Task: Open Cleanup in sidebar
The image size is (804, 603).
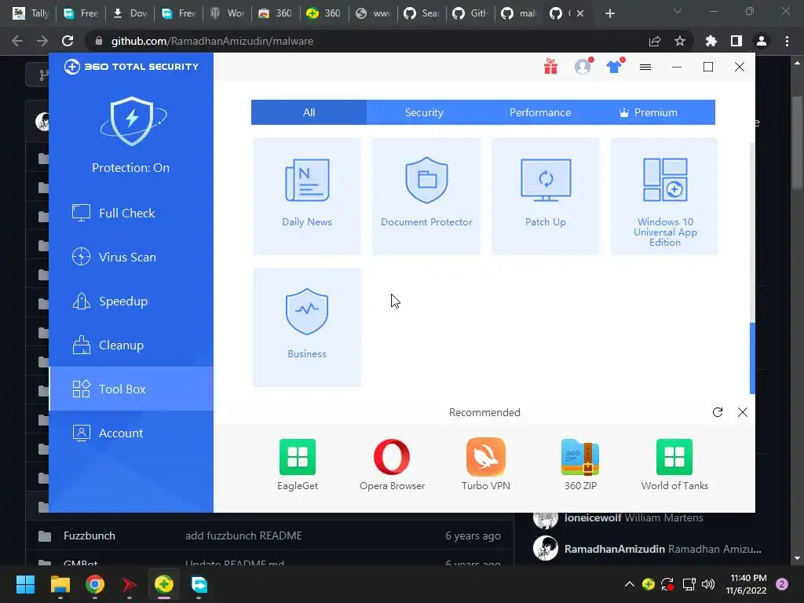Action: click(x=131, y=345)
